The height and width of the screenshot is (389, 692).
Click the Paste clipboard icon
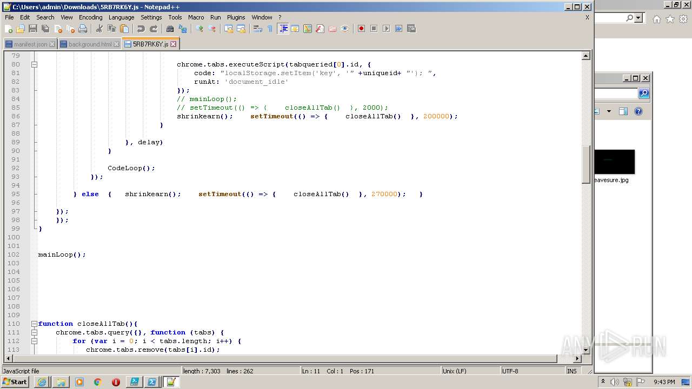pyautogui.click(x=124, y=29)
